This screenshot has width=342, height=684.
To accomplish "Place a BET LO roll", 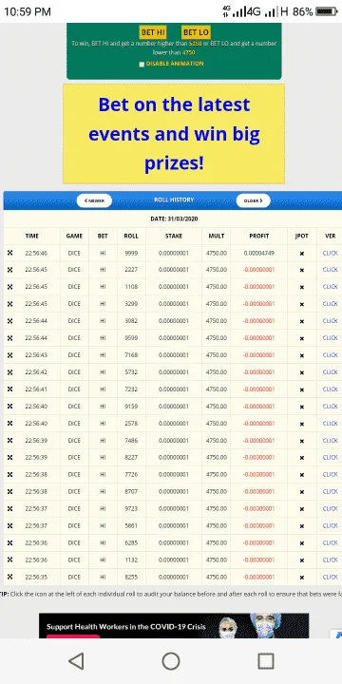I will [196, 32].
